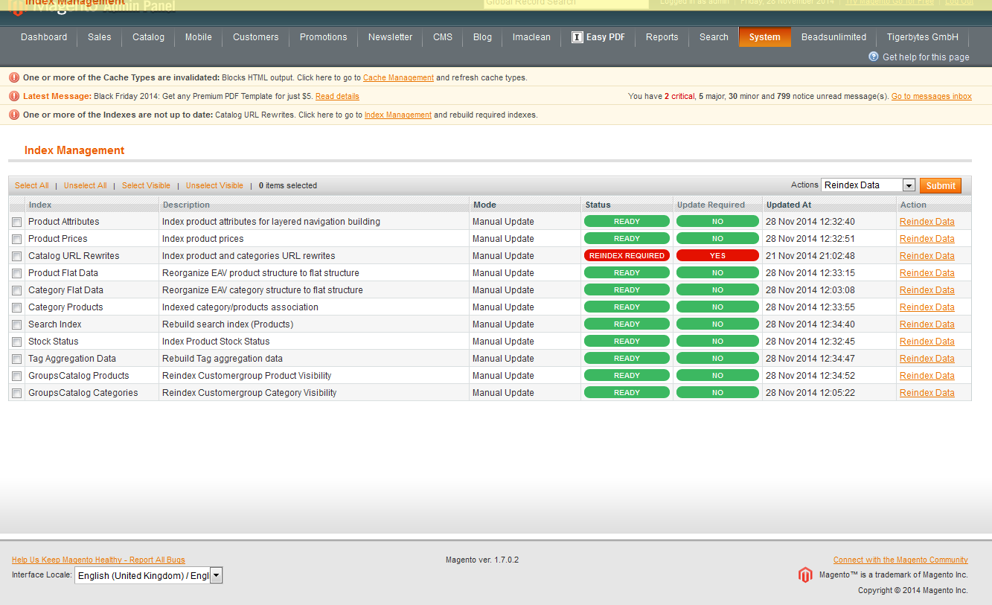Click the Easy PDF icon in navigation
This screenshot has width=992, height=605.
pos(577,37)
